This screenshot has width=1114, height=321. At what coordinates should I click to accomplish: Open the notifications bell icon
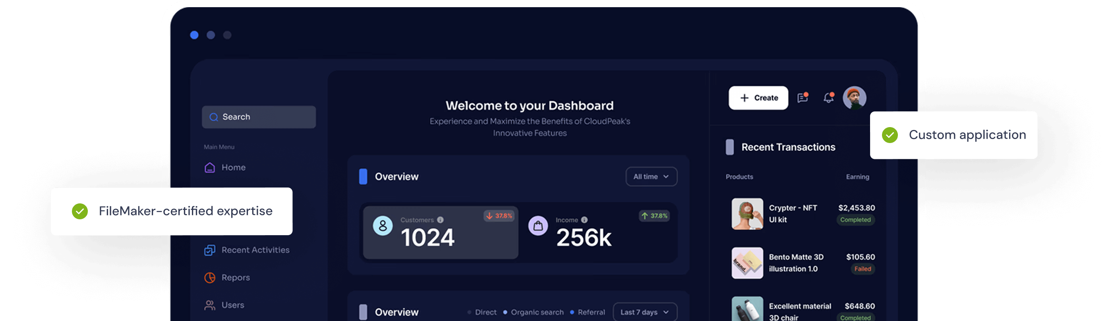tap(829, 98)
